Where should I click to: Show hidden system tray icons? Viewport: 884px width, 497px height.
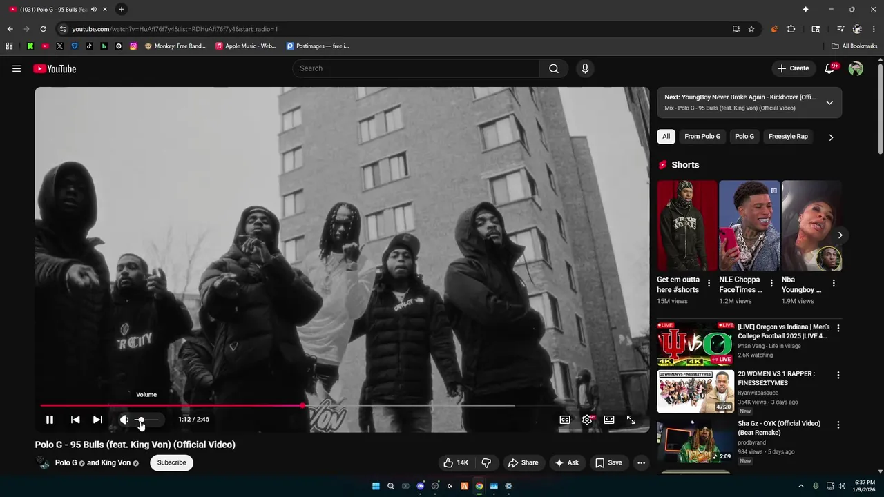click(801, 486)
